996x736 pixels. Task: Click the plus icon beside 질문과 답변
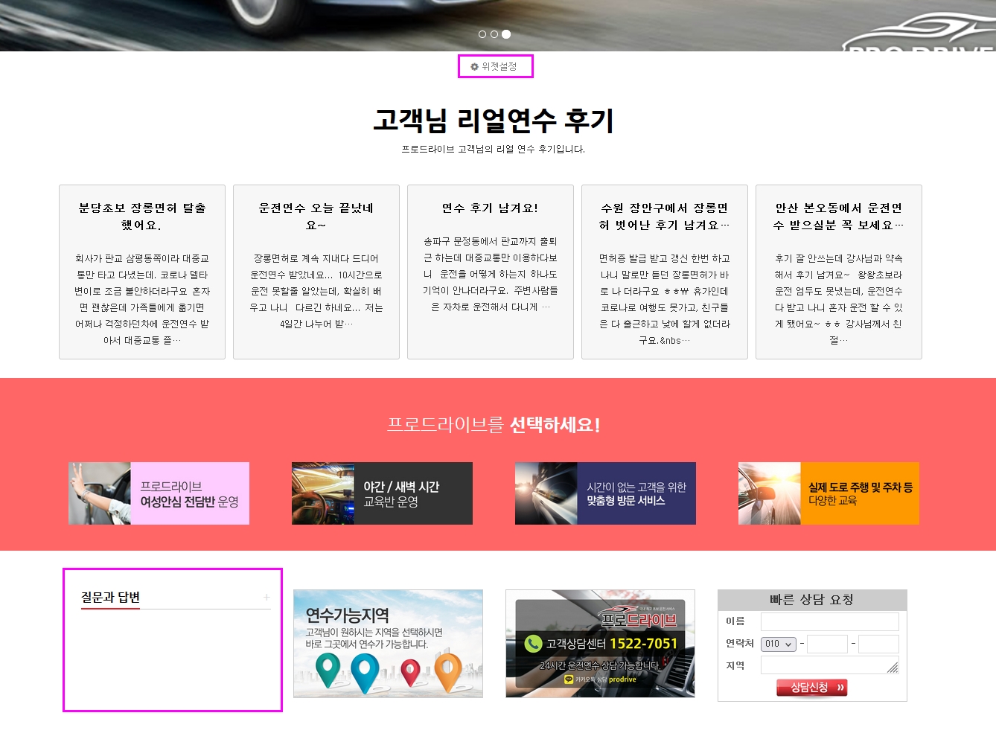[x=266, y=598]
